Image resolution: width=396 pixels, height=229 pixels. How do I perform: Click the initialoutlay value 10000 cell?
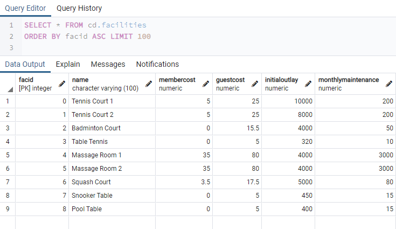pyautogui.click(x=289, y=101)
